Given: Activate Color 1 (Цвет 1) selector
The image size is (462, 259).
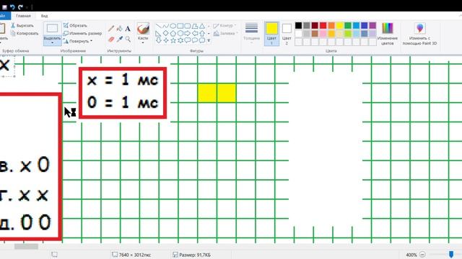Looking at the screenshot, I should click(271, 34).
